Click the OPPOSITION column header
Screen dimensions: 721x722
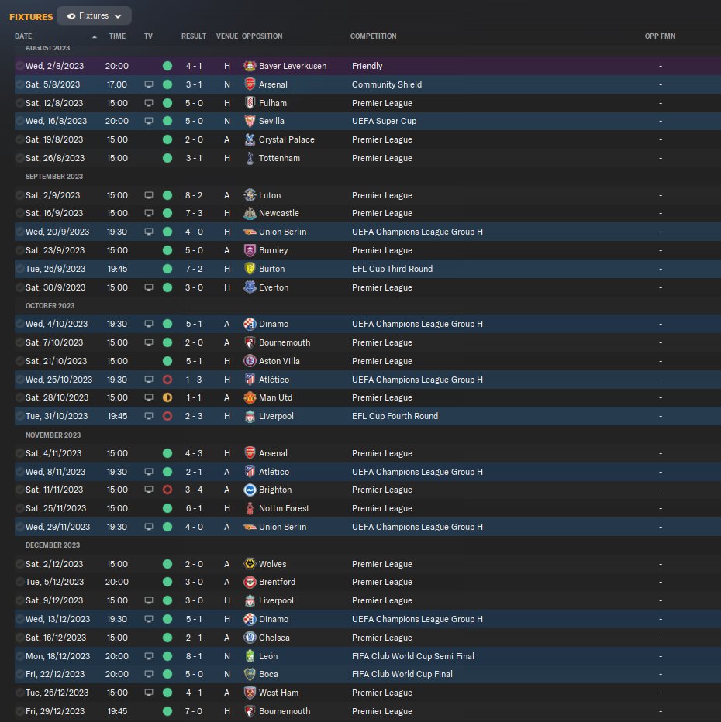pos(262,36)
